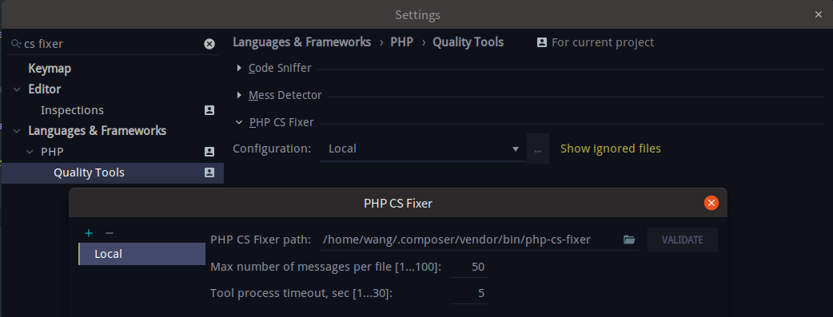833x317 pixels.
Task: Collapse the Languages & Frameworks tree node
Action: [17, 131]
